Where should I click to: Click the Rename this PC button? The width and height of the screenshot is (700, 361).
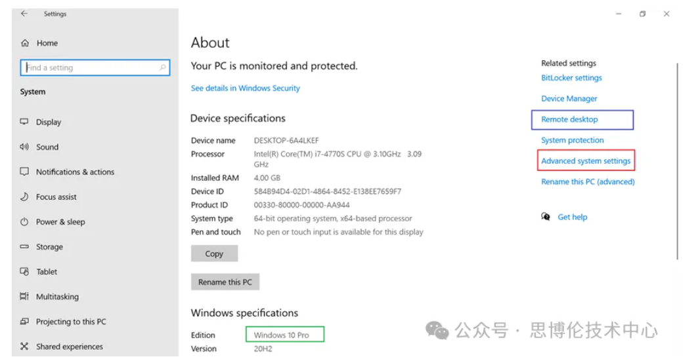point(225,282)
